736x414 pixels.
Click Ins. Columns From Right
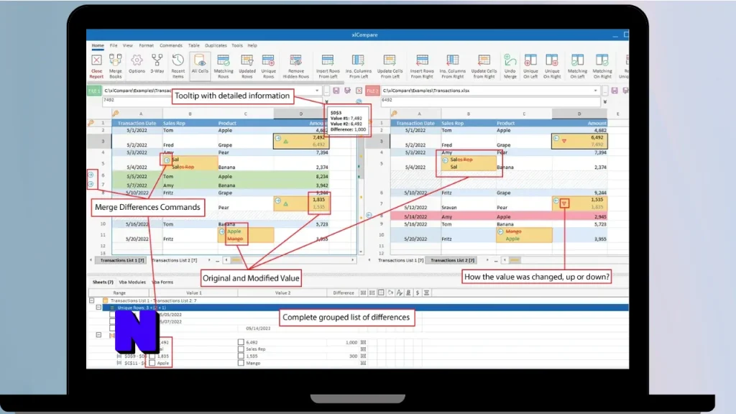tap(453, 65)
